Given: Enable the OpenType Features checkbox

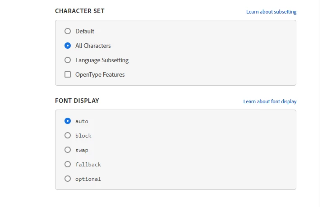Looking at the screenshot, I should [x=68, y=74].
